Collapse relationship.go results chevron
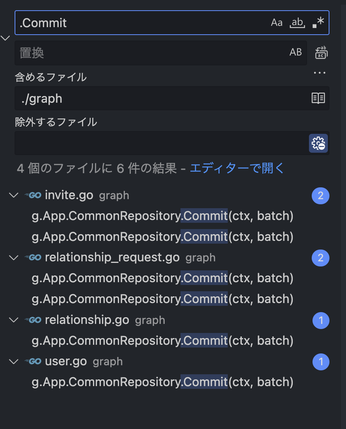The width and height of the screenshot is (346, 429). click(x=14, y=320)
